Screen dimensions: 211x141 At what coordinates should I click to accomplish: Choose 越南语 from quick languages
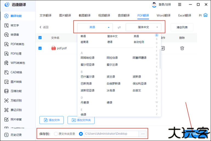(x=84, y=42)
